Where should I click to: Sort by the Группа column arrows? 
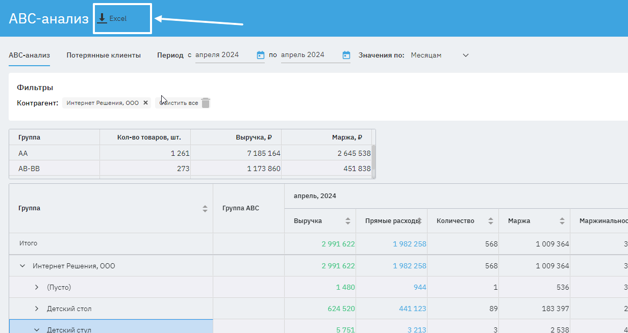pyautogui.click(x=205, y=208)
